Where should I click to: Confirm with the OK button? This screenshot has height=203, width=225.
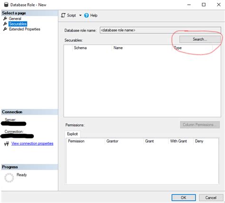(x=184, y=198)
